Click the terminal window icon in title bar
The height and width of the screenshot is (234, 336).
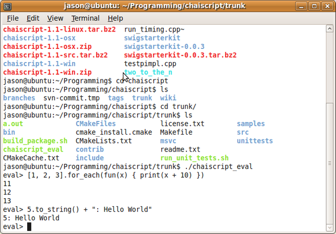(7, 6)
